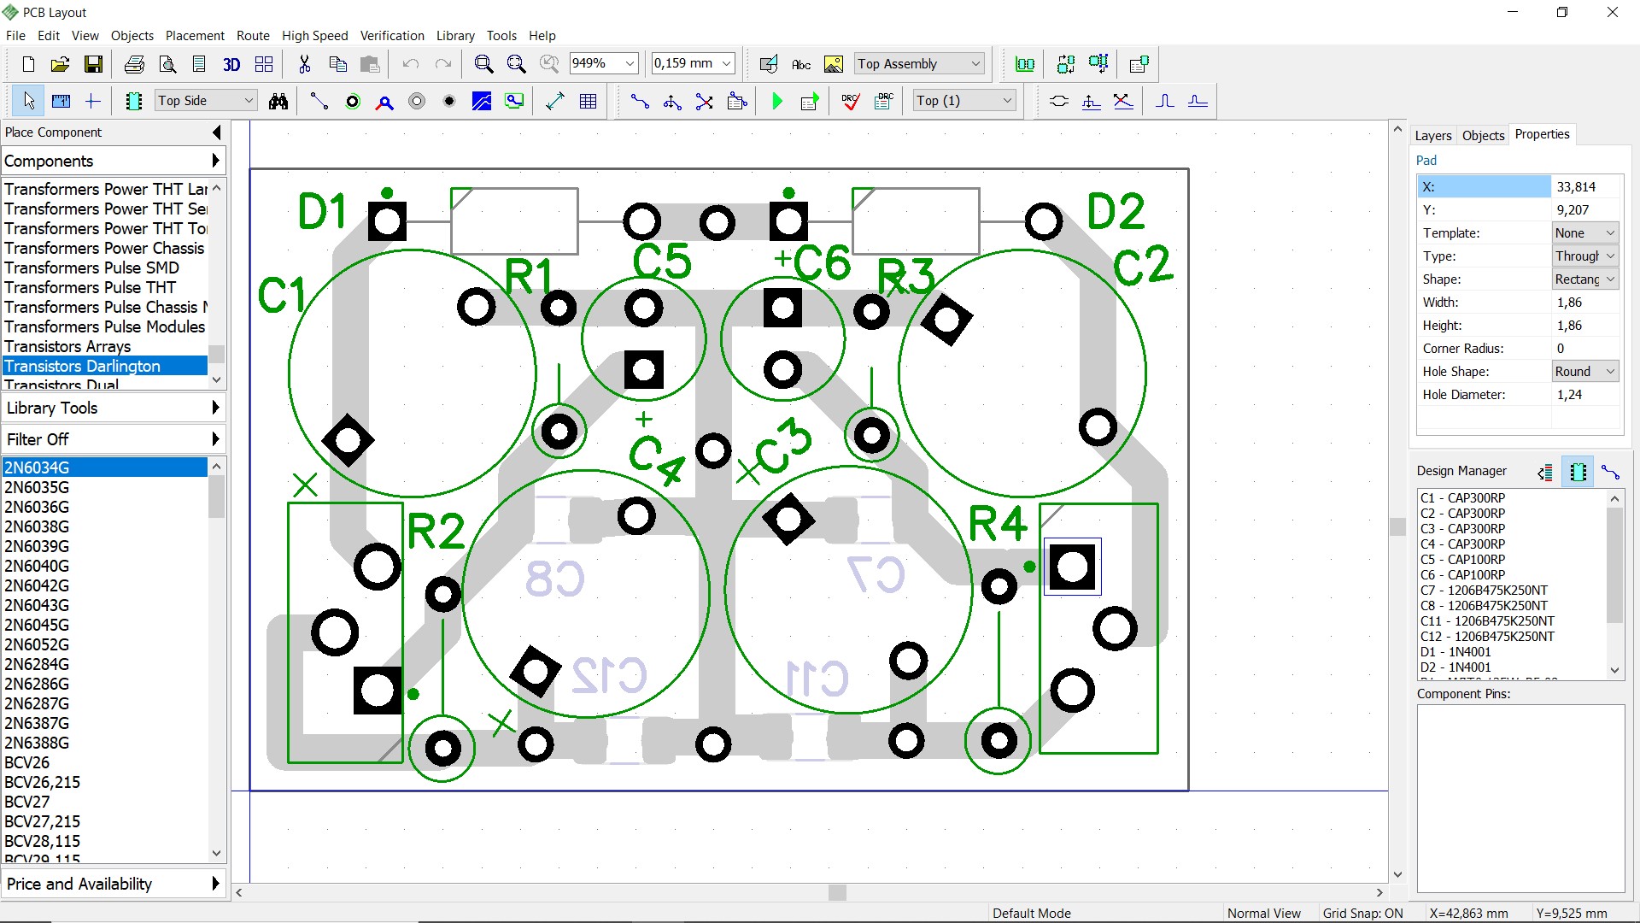Screen dimensions: 1640x923
Task: Toggle Grid Snap in status bar
Action: click(1362, 913)
